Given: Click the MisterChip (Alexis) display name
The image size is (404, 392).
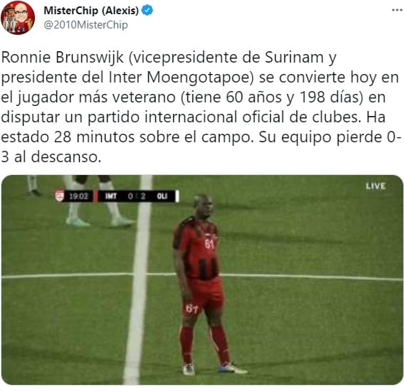Looking at the screenshot, I should click(x=91, y=11).
